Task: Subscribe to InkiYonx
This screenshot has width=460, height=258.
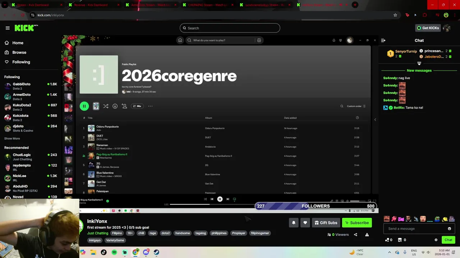Action: coord(357,223)
